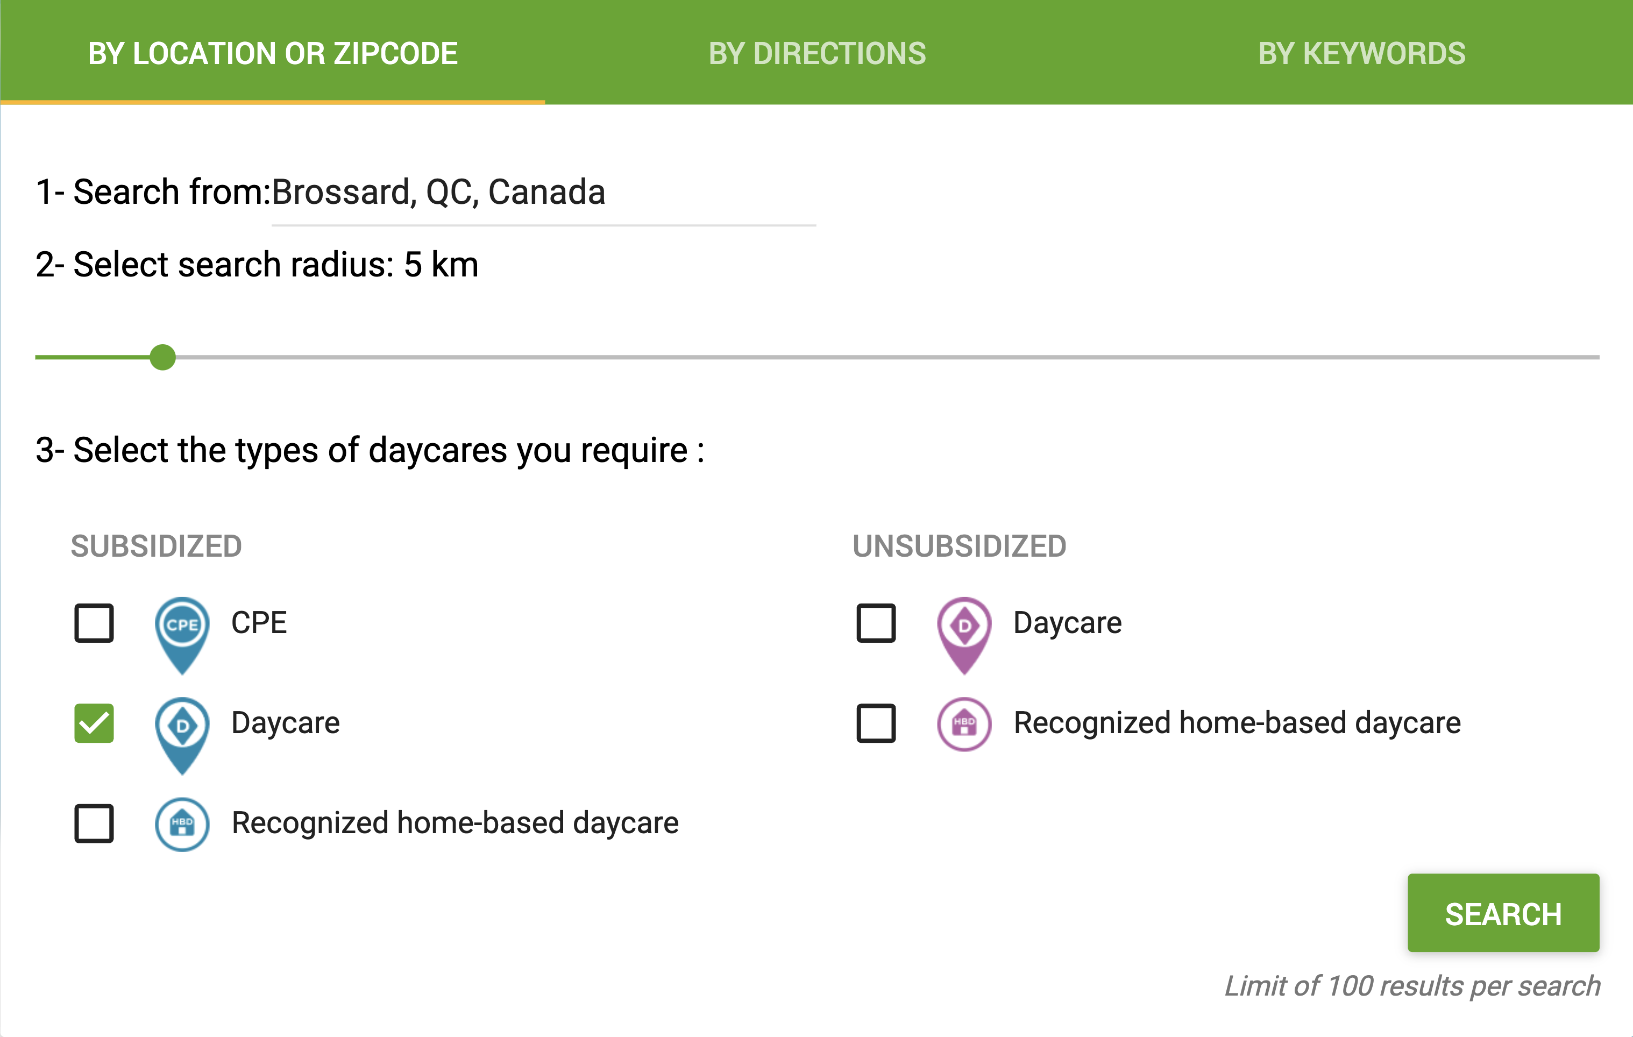Open the By Keywords tab
This screenshot has height=1037, width=1633.
pos(1361,53)
